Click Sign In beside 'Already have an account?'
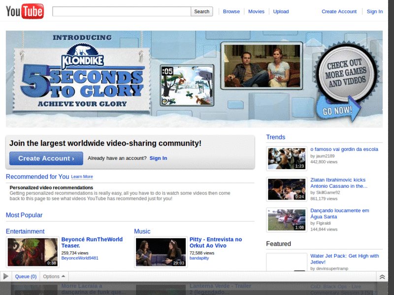Image resolution: width=394 pixels, height=295 pixels. point(158,158)
